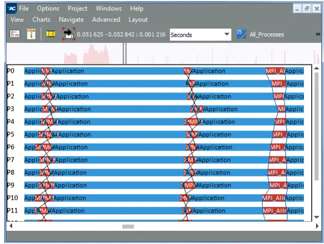Click the horizontal scrollbar thumb

(128, 227)
